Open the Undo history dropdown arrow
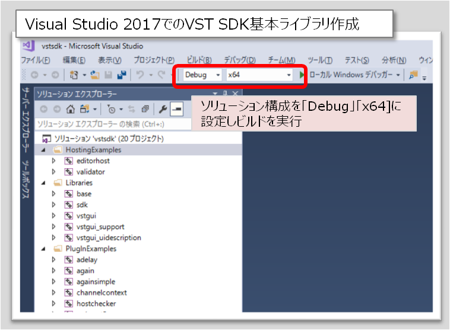This screenshot has height=330, width=450. click(x=151, y=75)
